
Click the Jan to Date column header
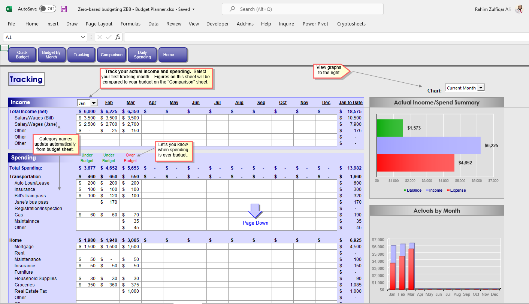pyautogui.click(x=351, y=103)
